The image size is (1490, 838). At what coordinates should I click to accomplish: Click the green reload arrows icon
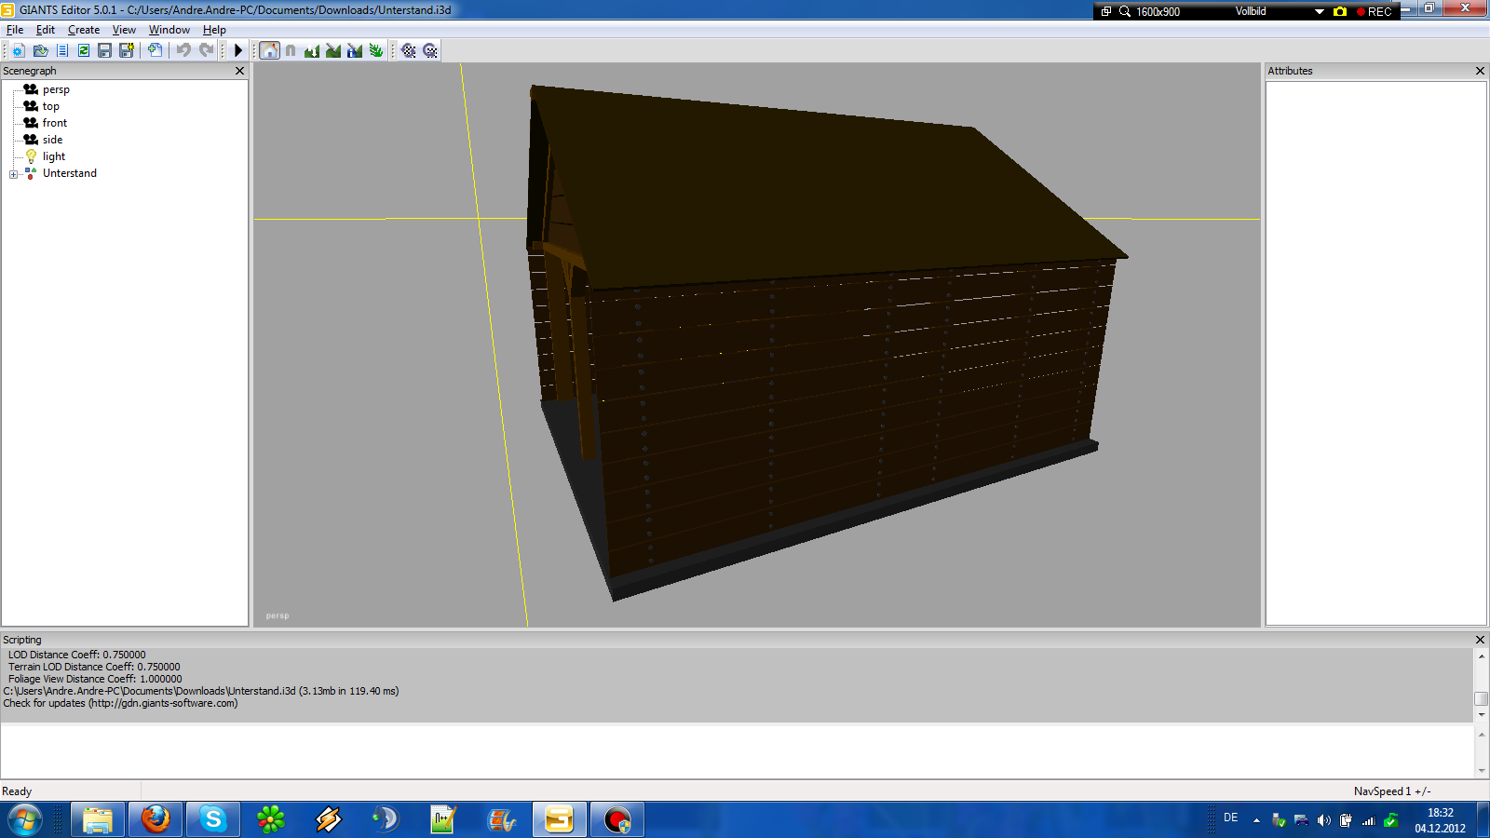click(84, 50)
